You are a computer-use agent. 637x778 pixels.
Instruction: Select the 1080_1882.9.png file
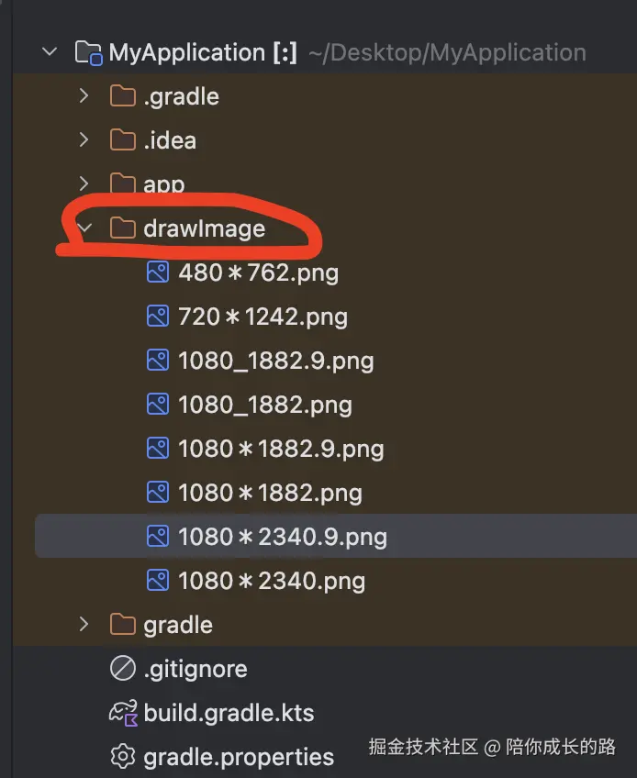pos(275,361)
